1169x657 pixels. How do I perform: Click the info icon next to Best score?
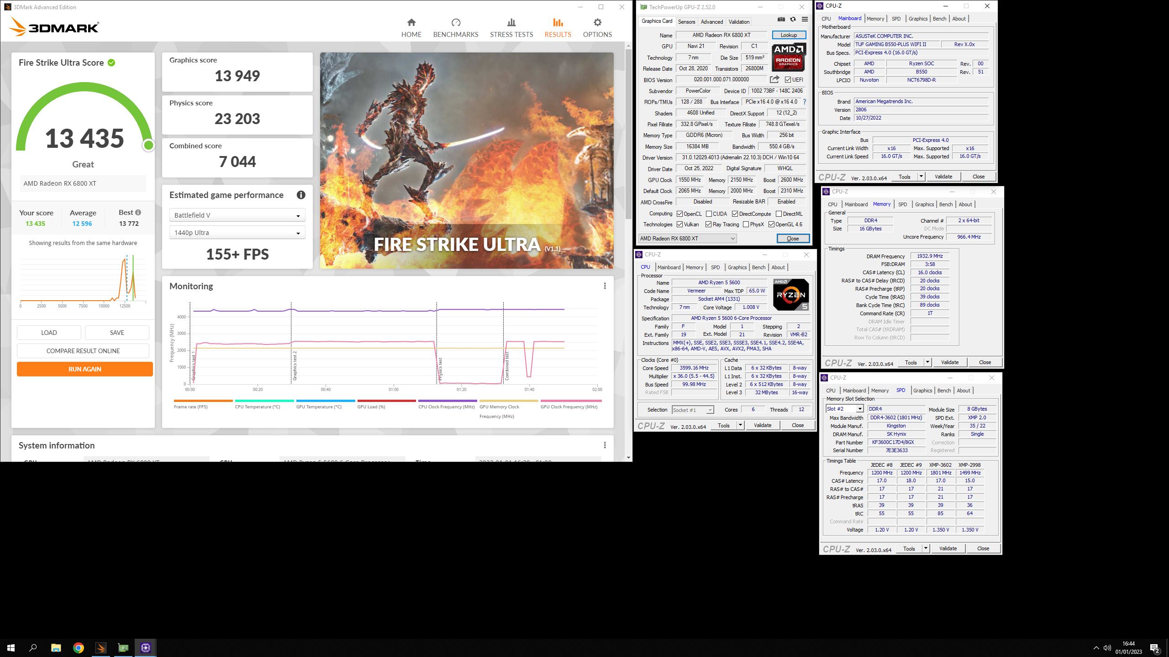[x=138, y=213]
